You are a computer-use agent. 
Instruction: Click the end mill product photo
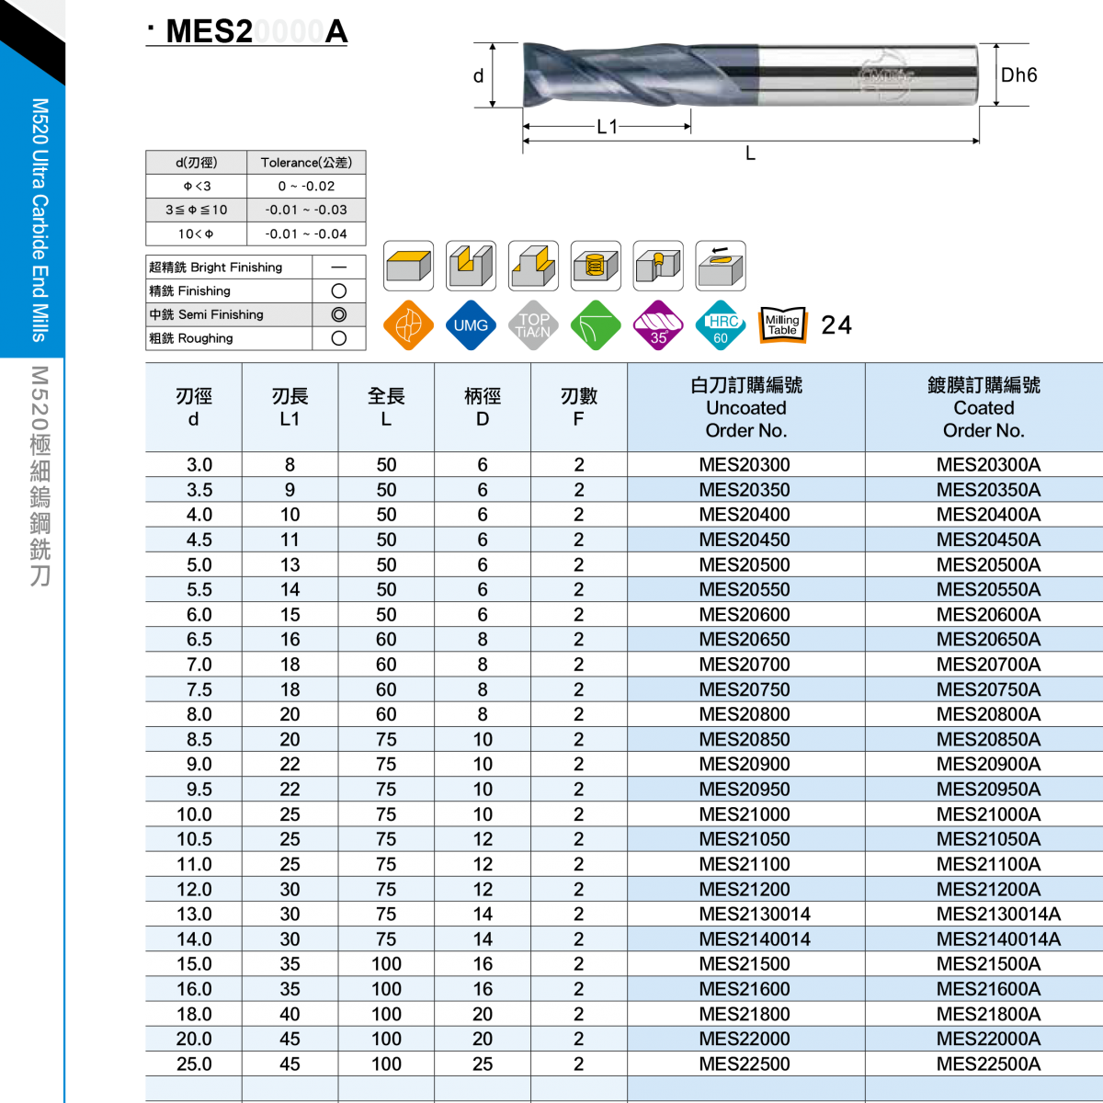click(750, 74)
